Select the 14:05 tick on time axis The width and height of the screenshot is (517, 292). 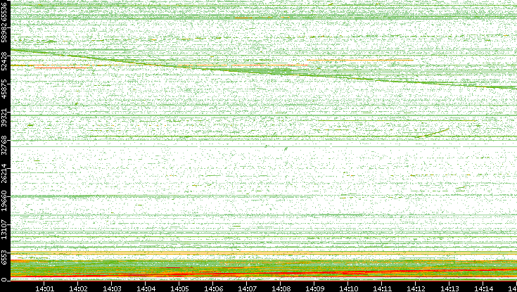coord(180,288)
